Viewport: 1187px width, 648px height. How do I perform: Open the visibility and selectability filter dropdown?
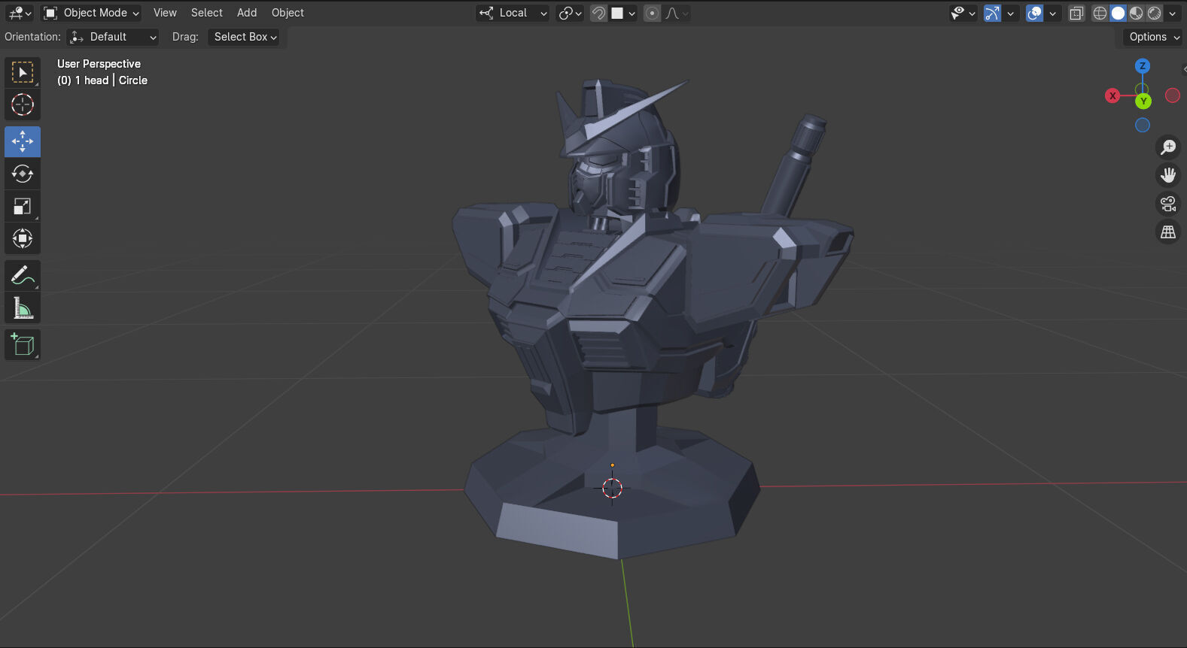(963, 13)
